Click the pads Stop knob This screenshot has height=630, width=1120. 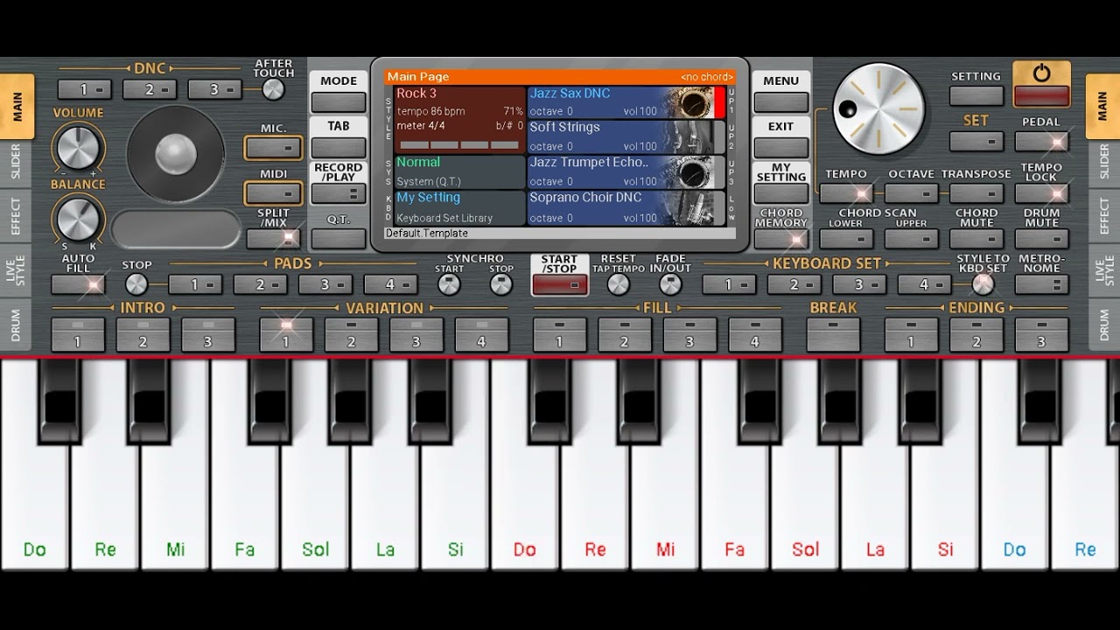pos(136,284)
